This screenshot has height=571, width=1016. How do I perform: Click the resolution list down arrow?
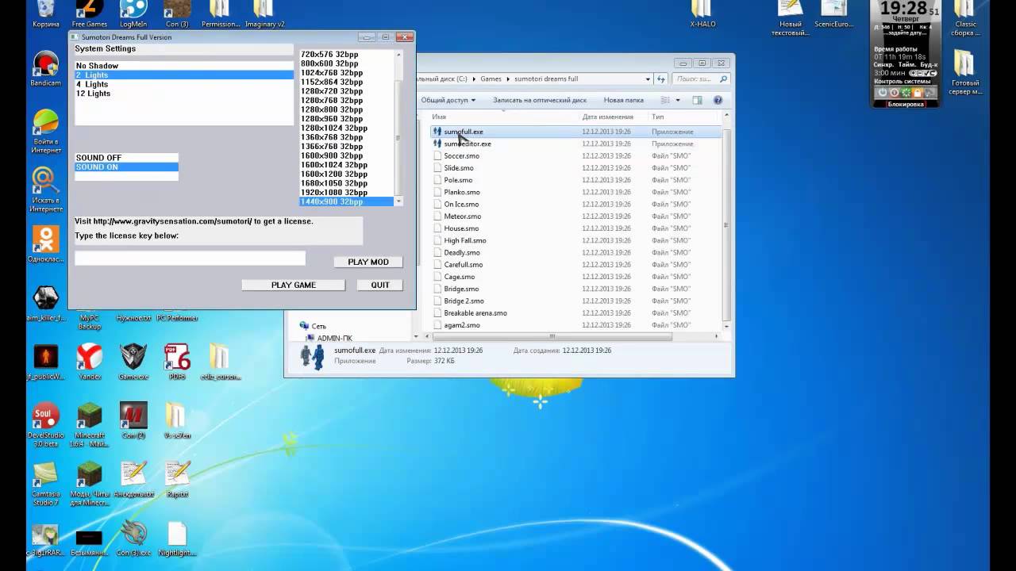[398, 201]
